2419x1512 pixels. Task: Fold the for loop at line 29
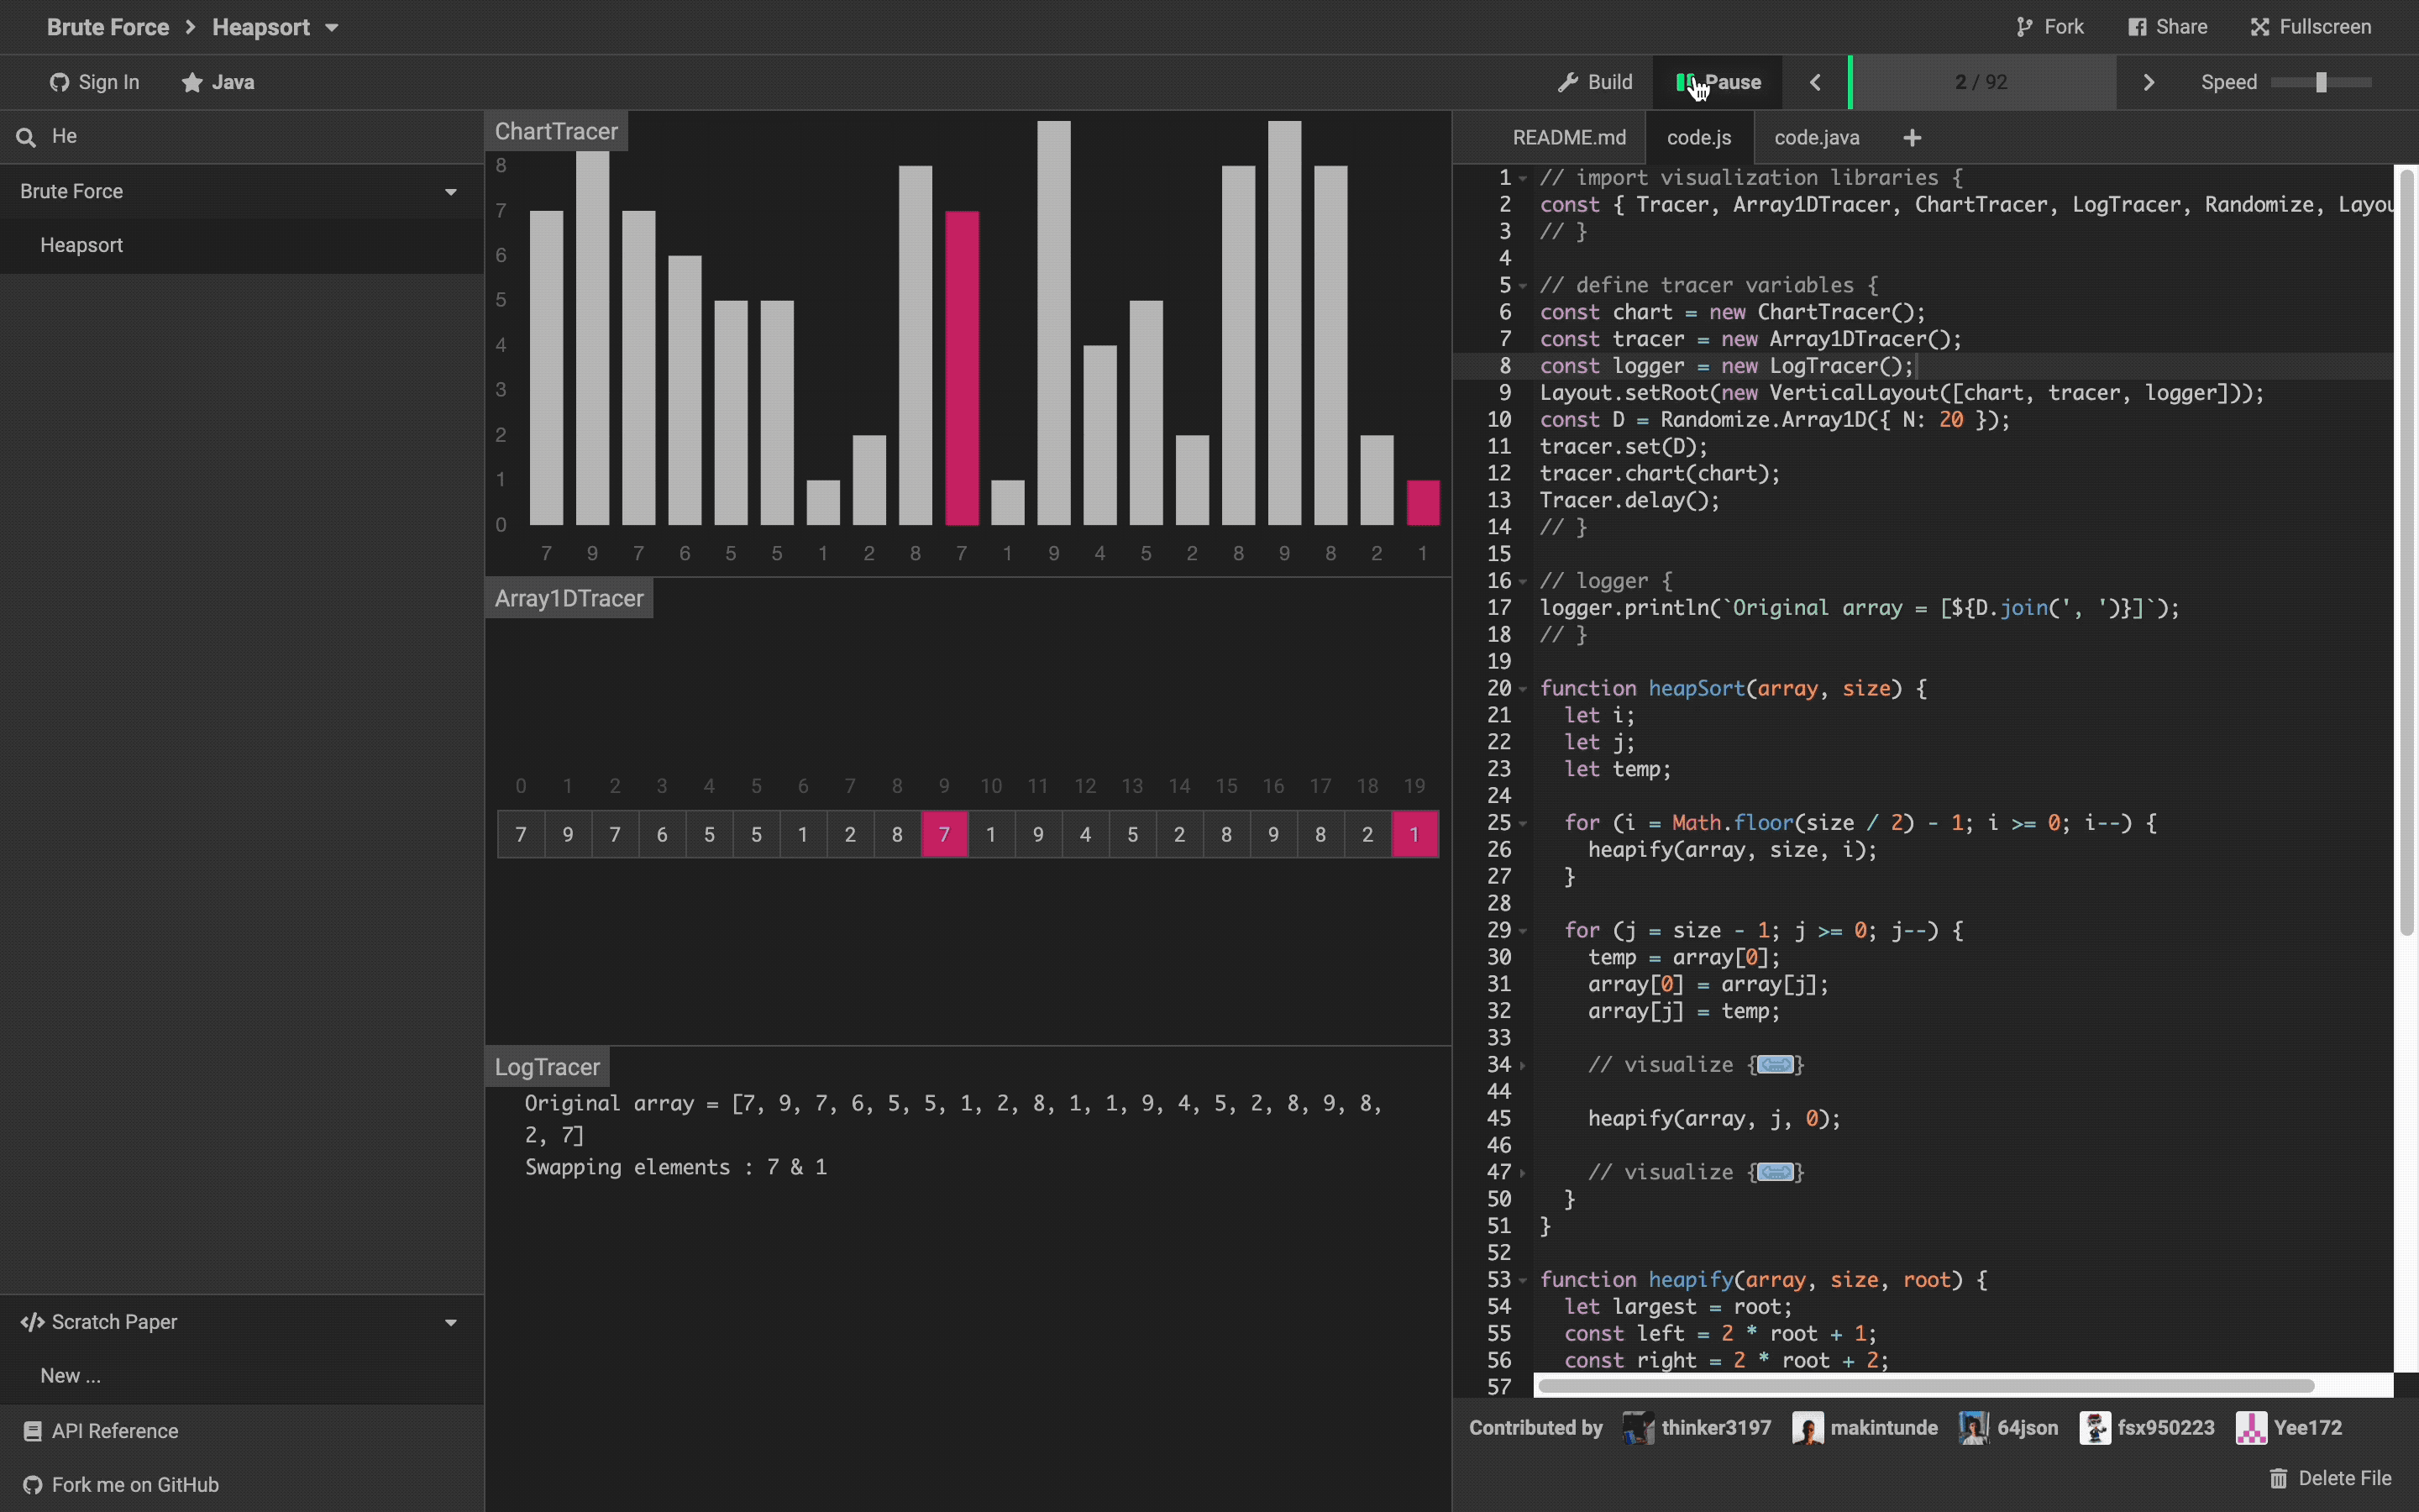click(x=1522, y=931)
